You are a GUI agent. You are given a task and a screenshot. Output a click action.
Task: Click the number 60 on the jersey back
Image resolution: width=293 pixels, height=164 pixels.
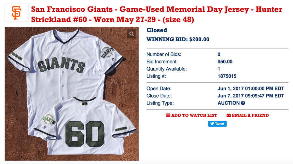85,134
